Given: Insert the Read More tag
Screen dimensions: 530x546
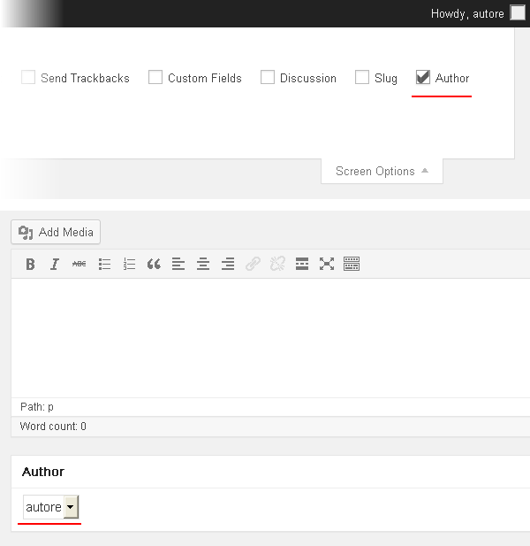Looking at the screenshot, I should click(x=302, y=264).
